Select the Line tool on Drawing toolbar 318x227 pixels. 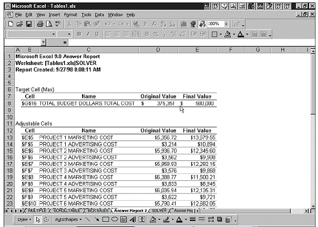[88, 219]
